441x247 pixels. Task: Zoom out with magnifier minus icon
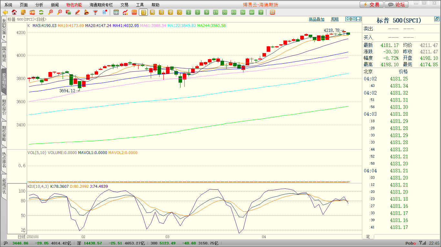click(59, 12)
